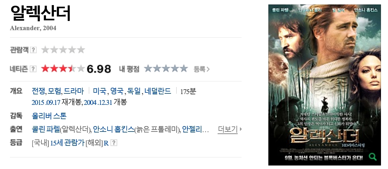Click the help icon next to 네티즌

tap(33, 69)
